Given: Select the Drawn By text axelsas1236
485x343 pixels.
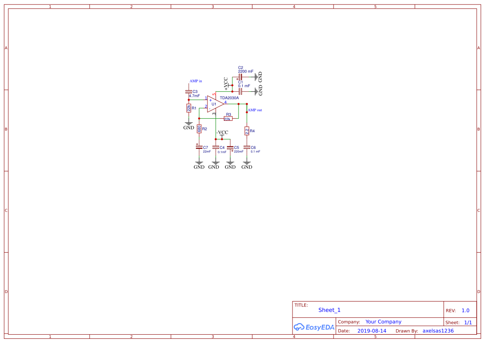Looking at the screenshot, I should (438, 331).
